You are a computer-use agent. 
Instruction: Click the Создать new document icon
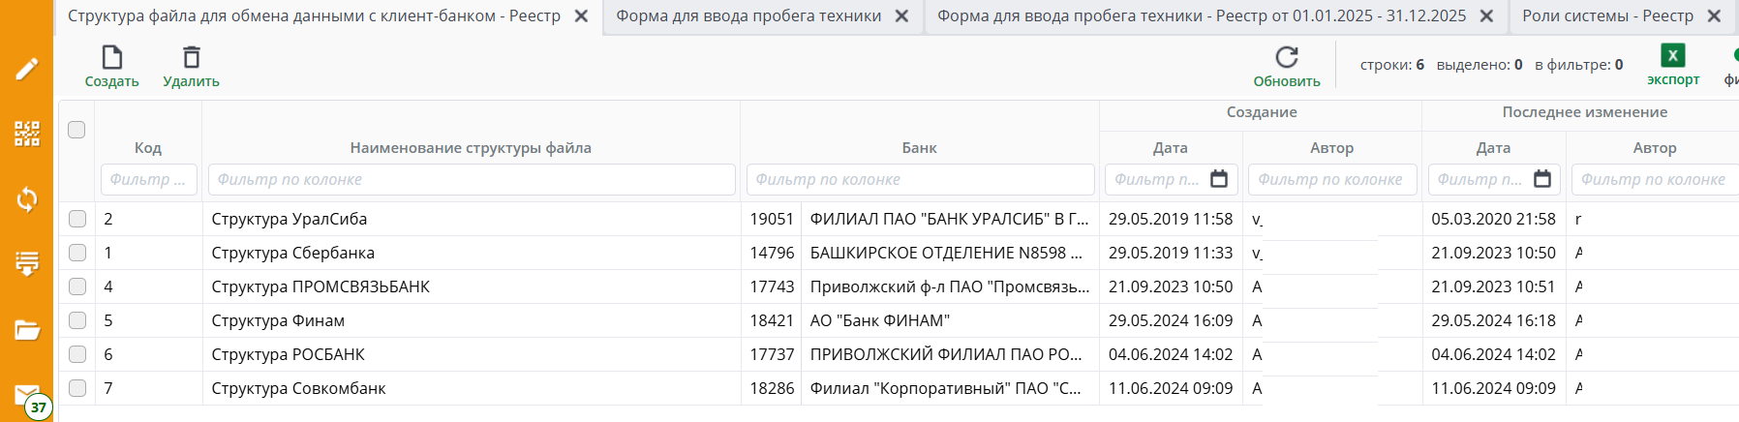click(112, 58)
